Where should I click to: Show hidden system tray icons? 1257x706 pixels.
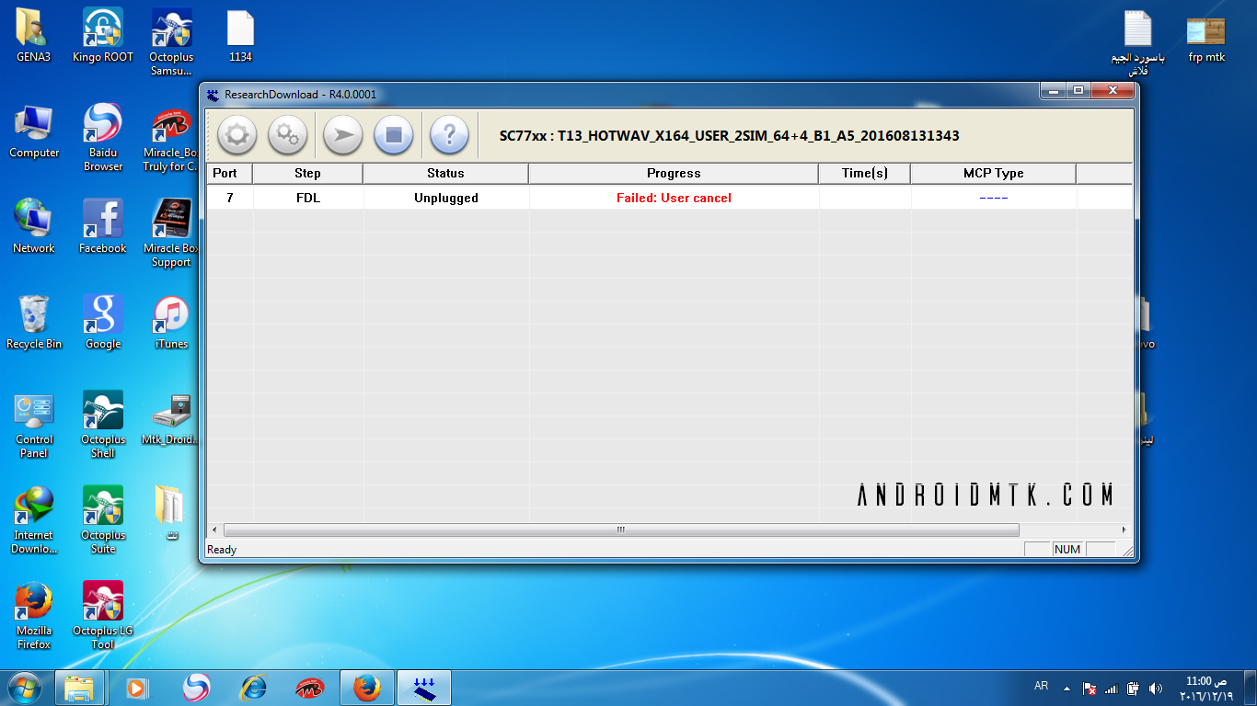1067,688
